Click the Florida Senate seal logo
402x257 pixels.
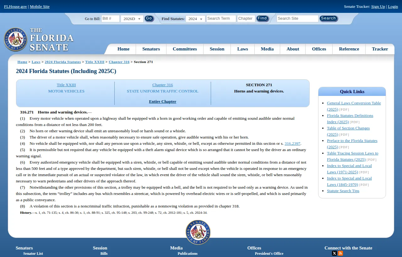[x=16, y=39]
